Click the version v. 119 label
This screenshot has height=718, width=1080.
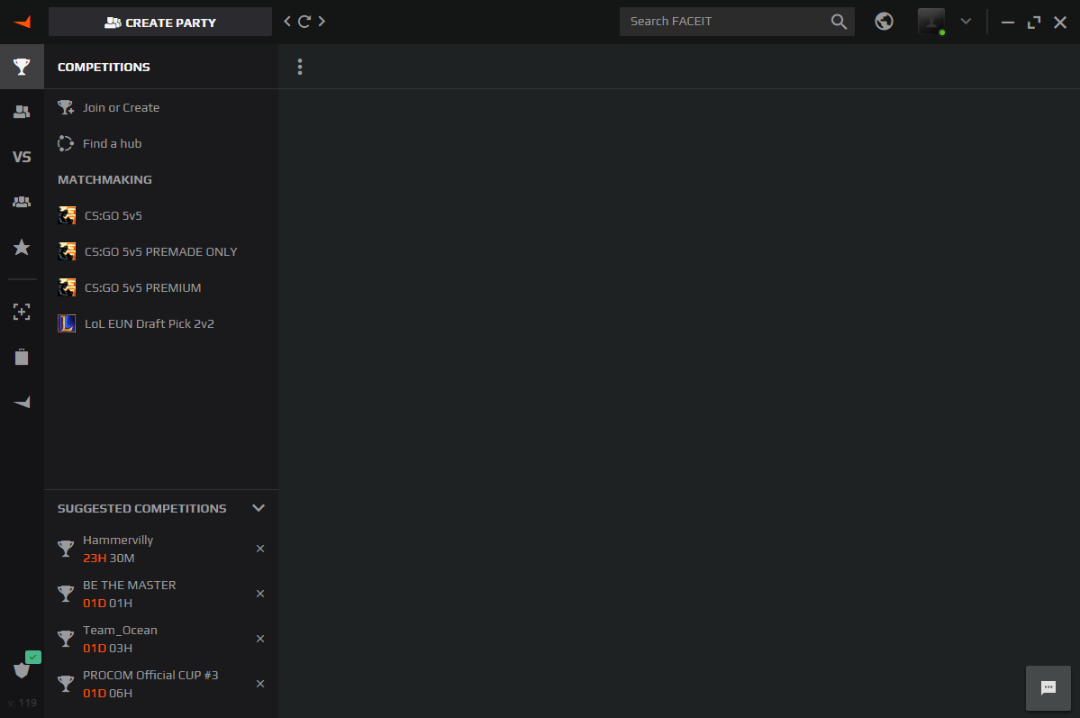(x=22, y=703)
